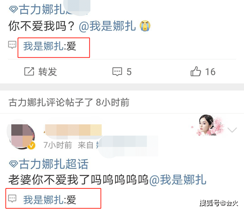The width and height of the screenshot is (244, 210).
Task: Open @我是娜扎 mention in 你不爱我吗 post
Action: tap(107, 26)
